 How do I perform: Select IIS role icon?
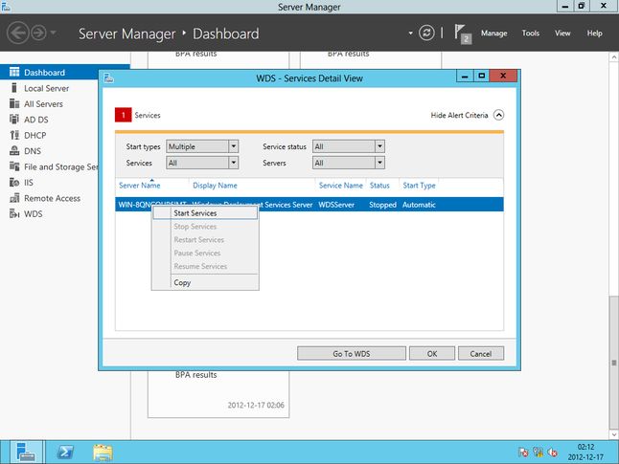[x=14, y=183]
